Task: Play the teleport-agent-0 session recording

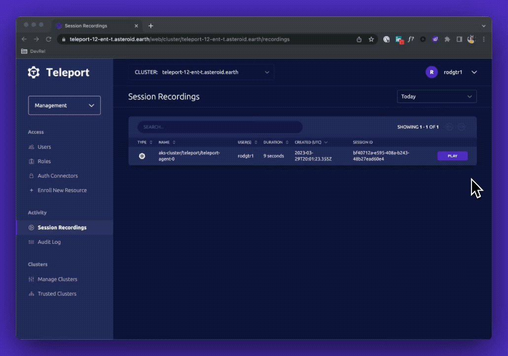Action: click(x=452, y=156)
